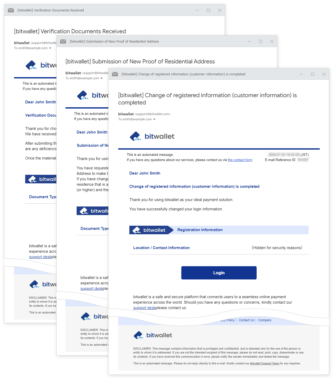Expand recipient dropdown in Residential Address email

coord(102,78)
